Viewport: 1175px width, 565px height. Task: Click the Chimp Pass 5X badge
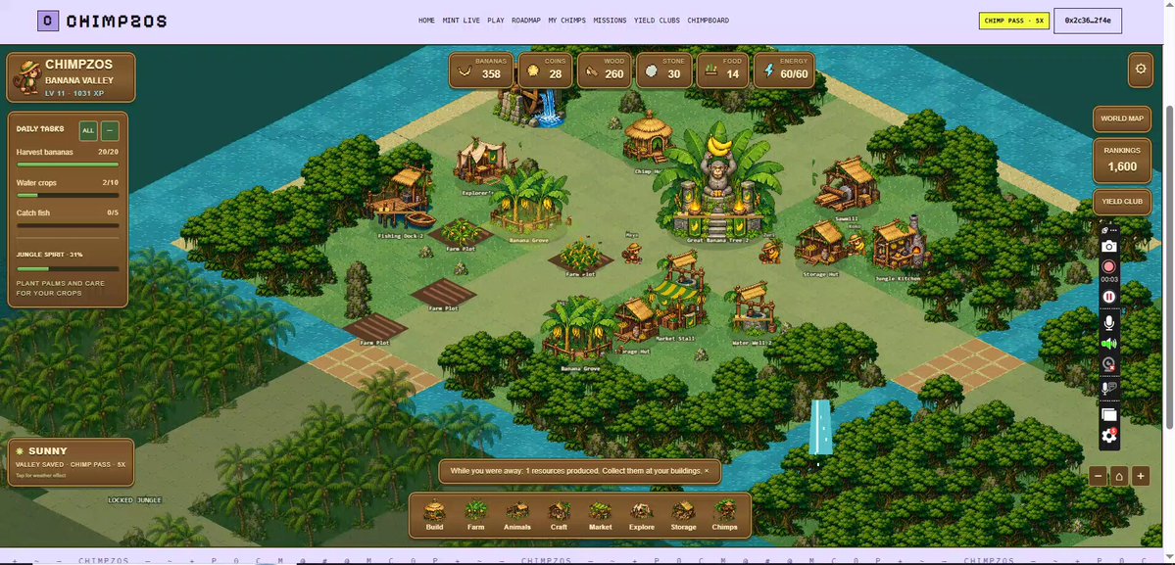point(1014,21)
